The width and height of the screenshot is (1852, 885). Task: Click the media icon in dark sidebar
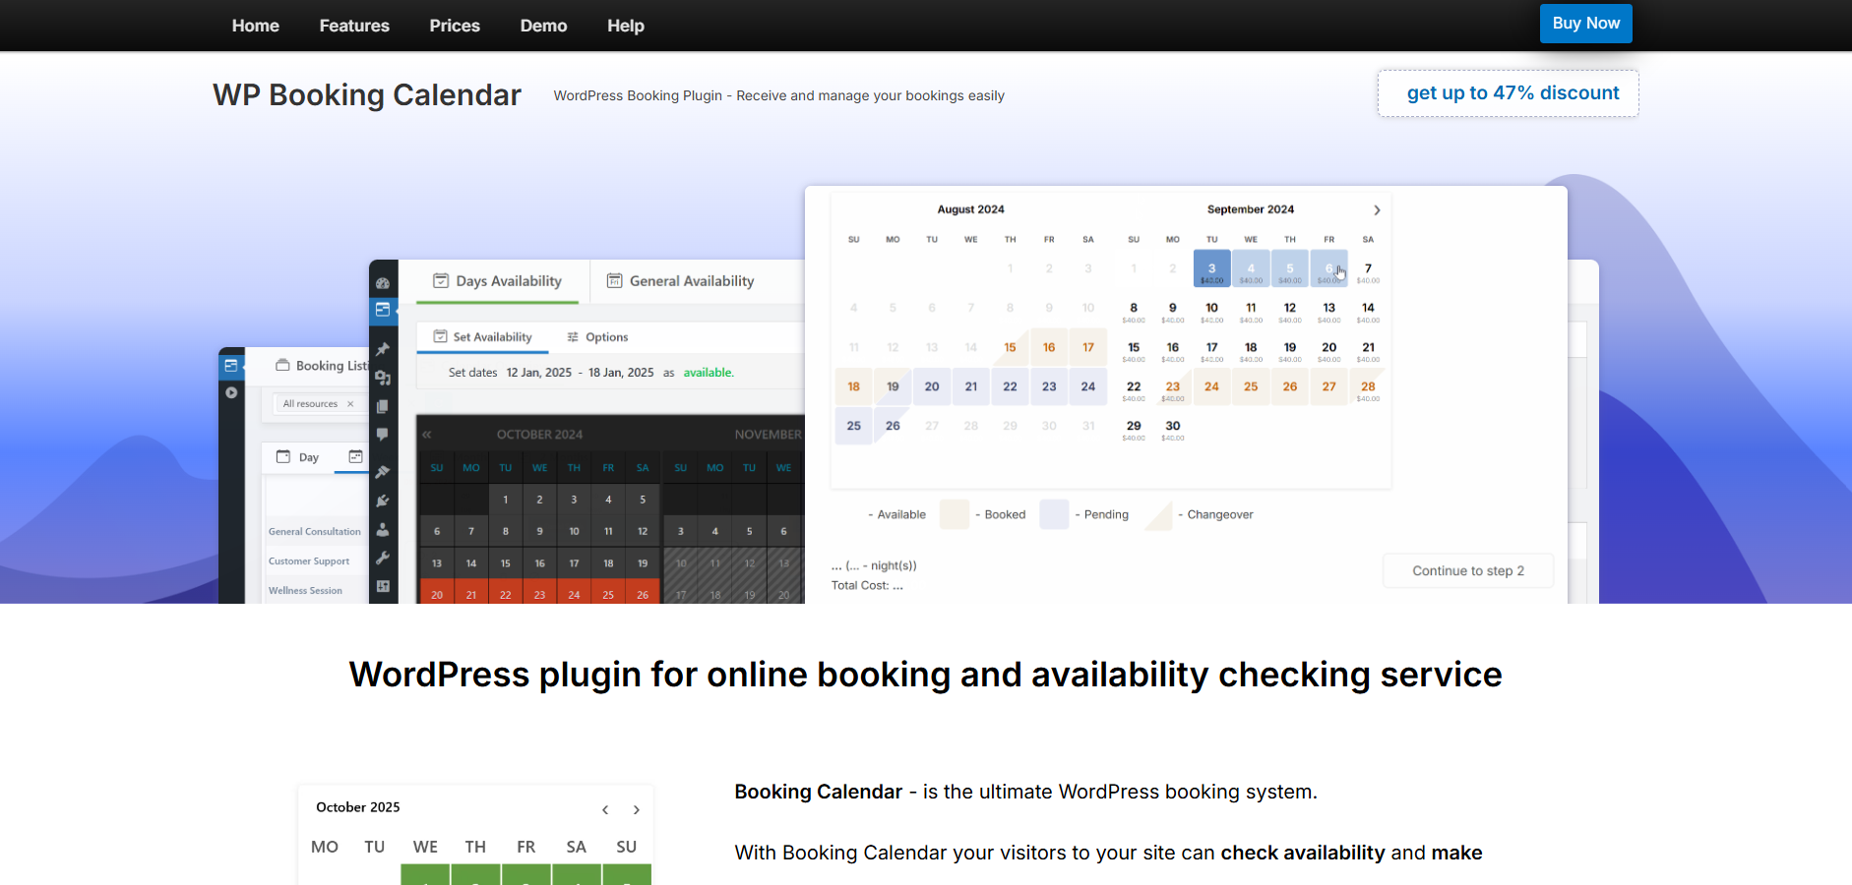[383, 378]
